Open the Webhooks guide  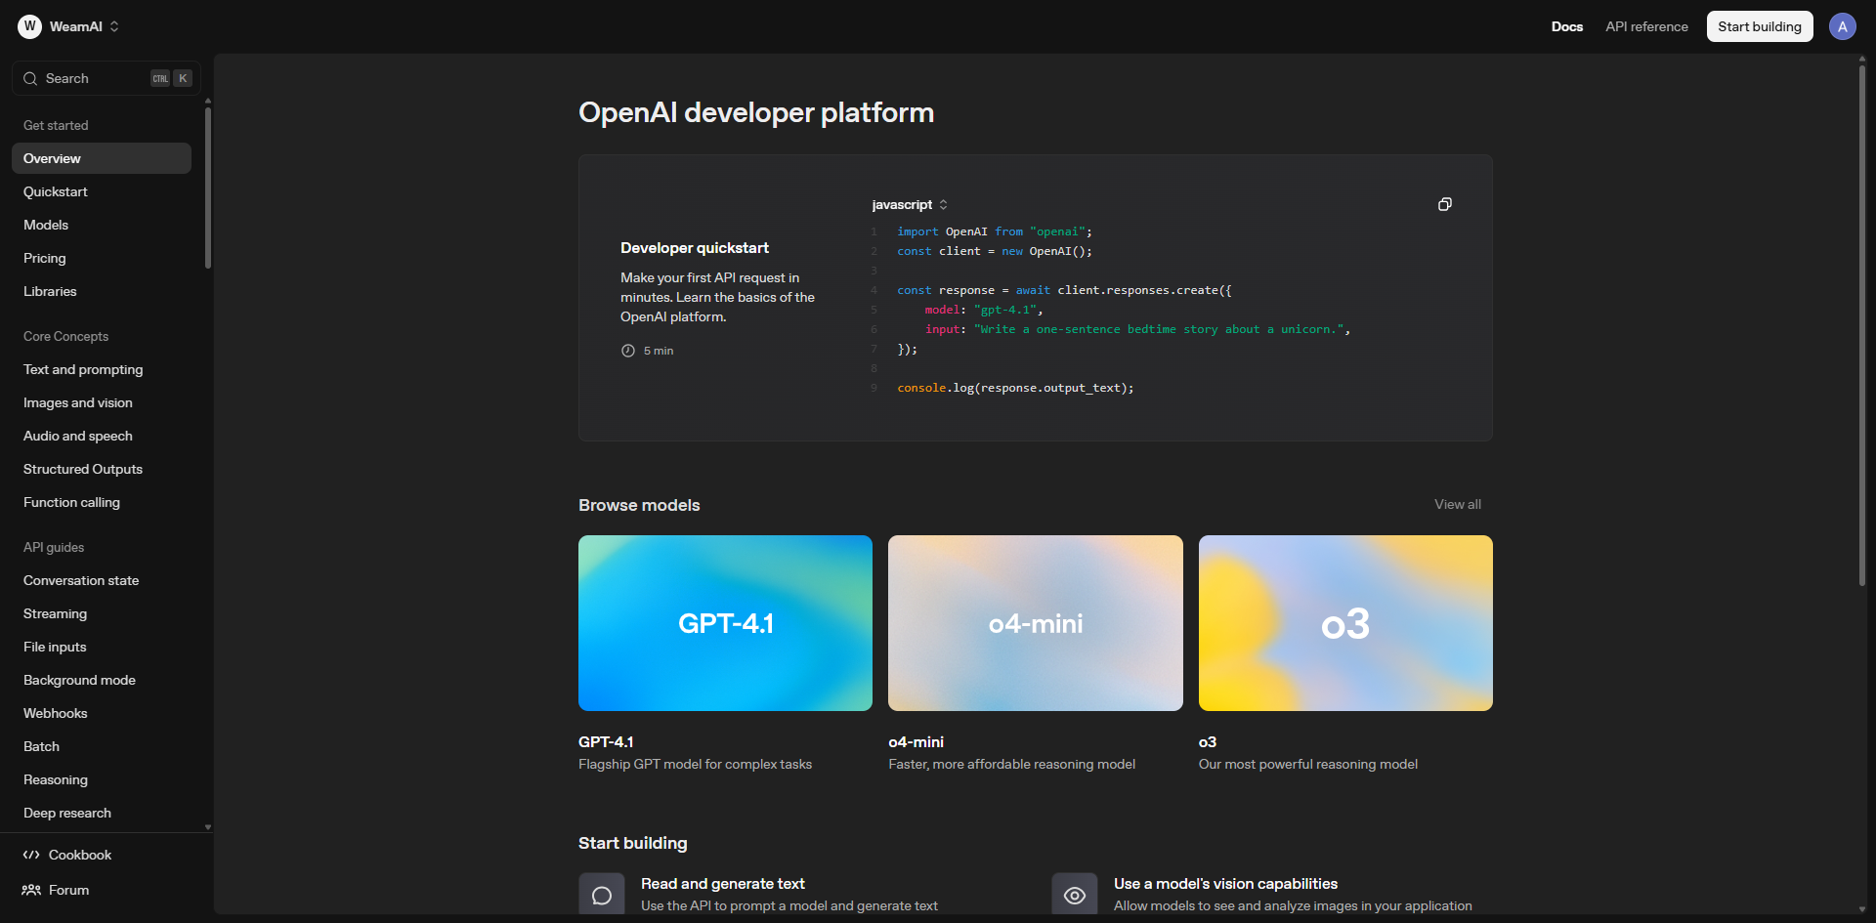(102, 713)
